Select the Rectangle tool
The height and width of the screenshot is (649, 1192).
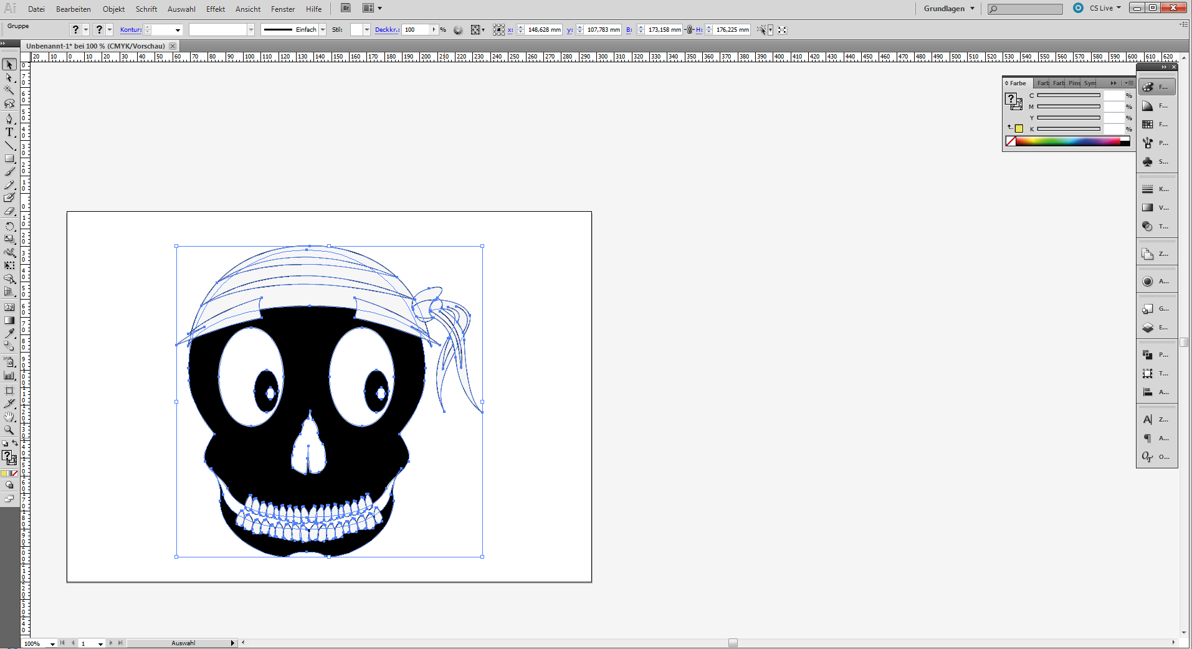click(x=9, y=158)
